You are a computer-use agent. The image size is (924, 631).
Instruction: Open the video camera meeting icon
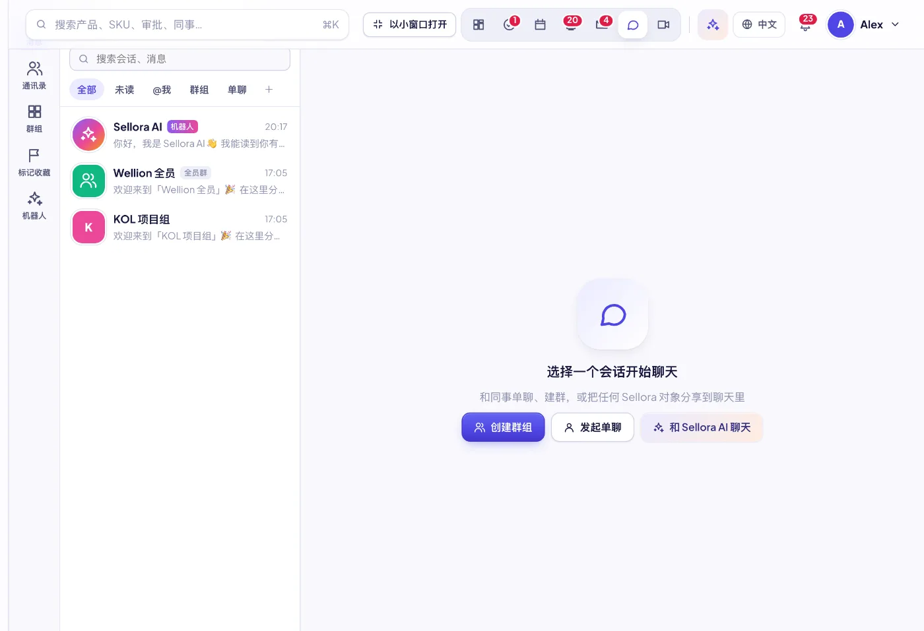click(663, 24)
